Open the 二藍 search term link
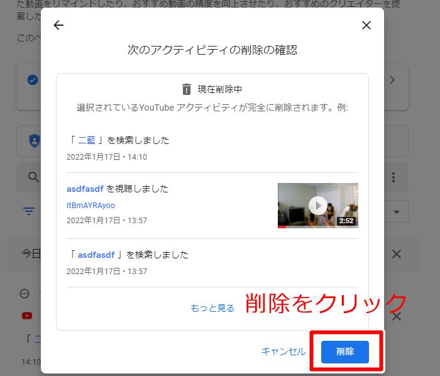 tap(87, 140)
